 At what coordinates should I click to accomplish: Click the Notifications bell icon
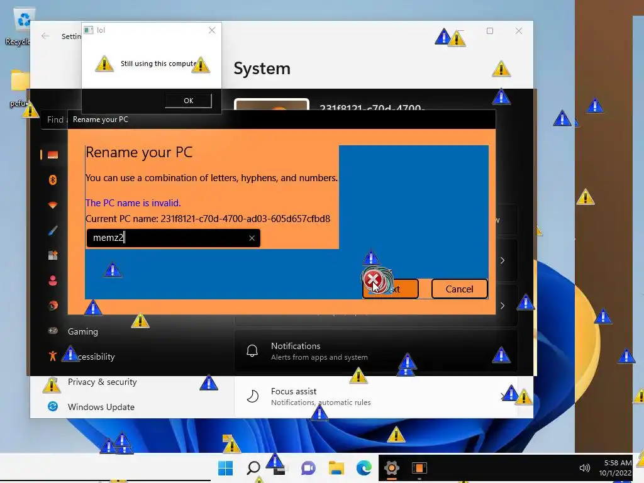252,351
